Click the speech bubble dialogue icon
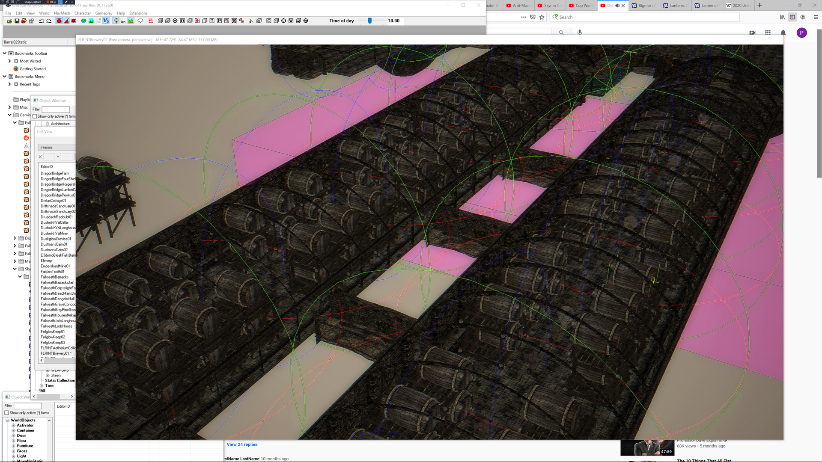 coord(140,21)
